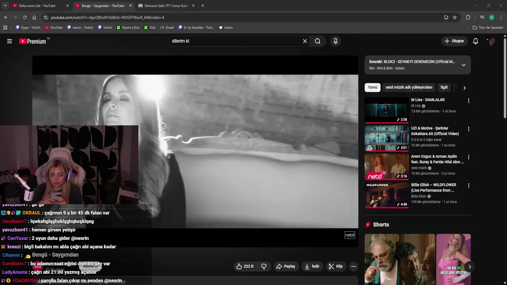Open the botrix bookmark
Viewport: 507px width, 285px height.
click(226, 28)
